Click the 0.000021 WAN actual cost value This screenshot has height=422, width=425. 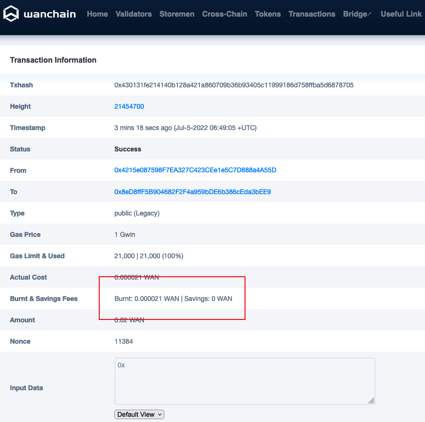137,277
